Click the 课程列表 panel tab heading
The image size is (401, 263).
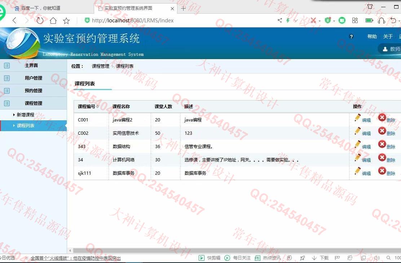(85, 84)
